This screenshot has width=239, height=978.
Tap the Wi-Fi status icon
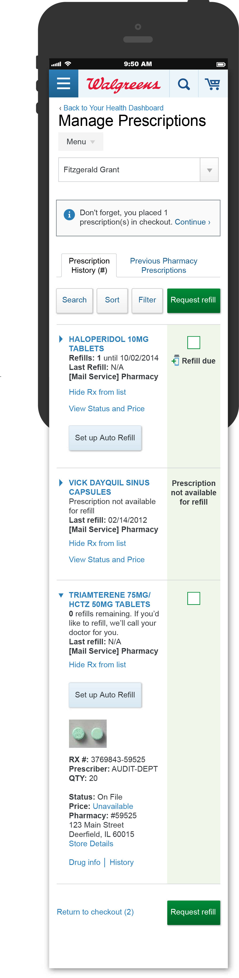pyautogui.click(x=68, y=64)
